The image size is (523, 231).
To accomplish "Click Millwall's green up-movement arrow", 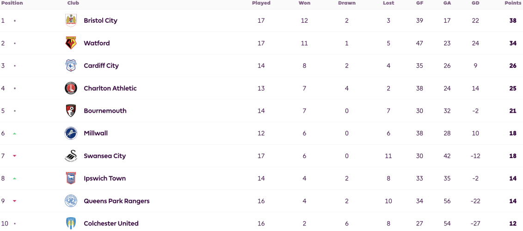I will coord(15,134).
